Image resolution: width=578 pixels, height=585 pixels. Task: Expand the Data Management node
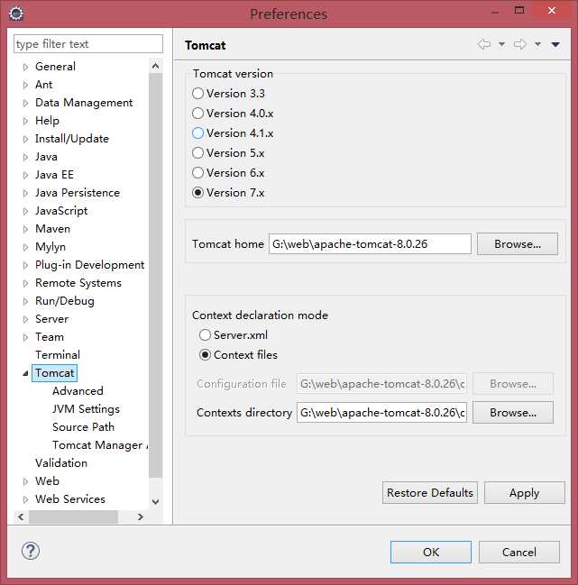pyautogui.click(x=25, y=103)
